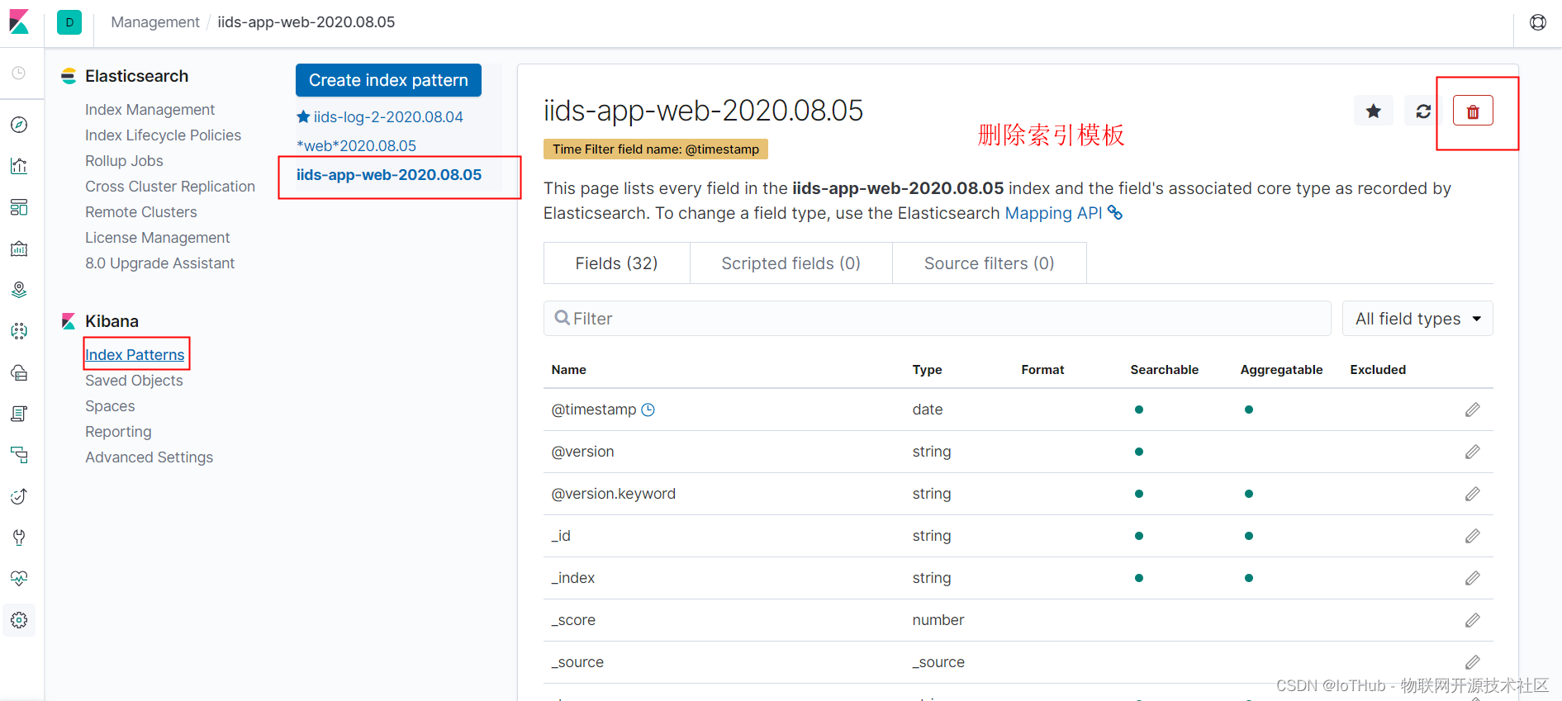Open the D space avatar selector
This screenshot has width=1562, height=701.
[69, 22]
